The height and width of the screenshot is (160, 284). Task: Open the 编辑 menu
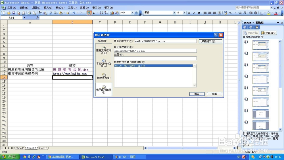(x=24, y=8)
